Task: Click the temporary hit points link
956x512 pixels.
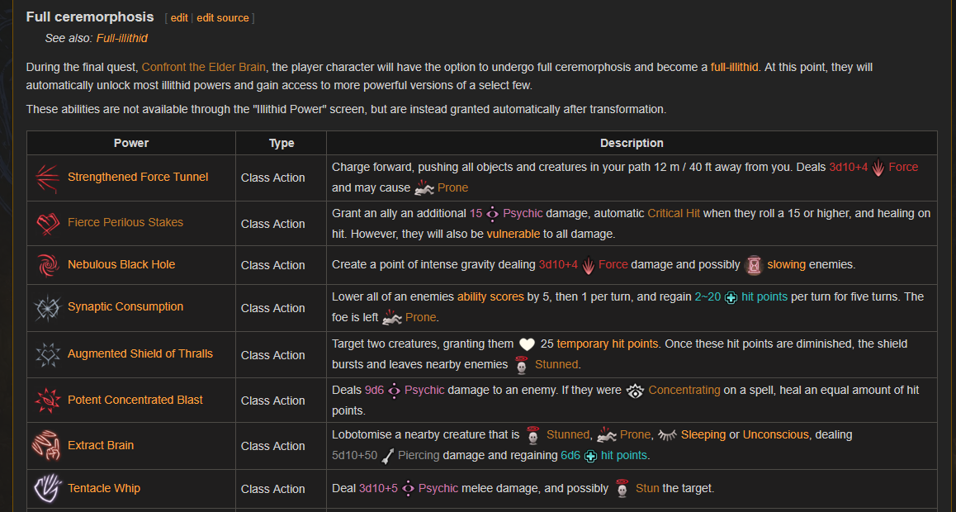Action: pos(608,344)
